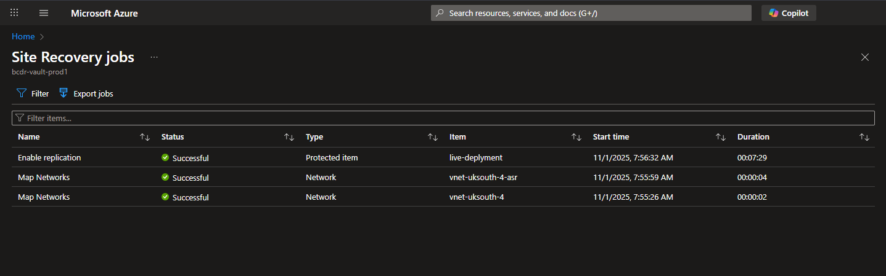Open the app launcher waffle icon

(x=14, y=12)
